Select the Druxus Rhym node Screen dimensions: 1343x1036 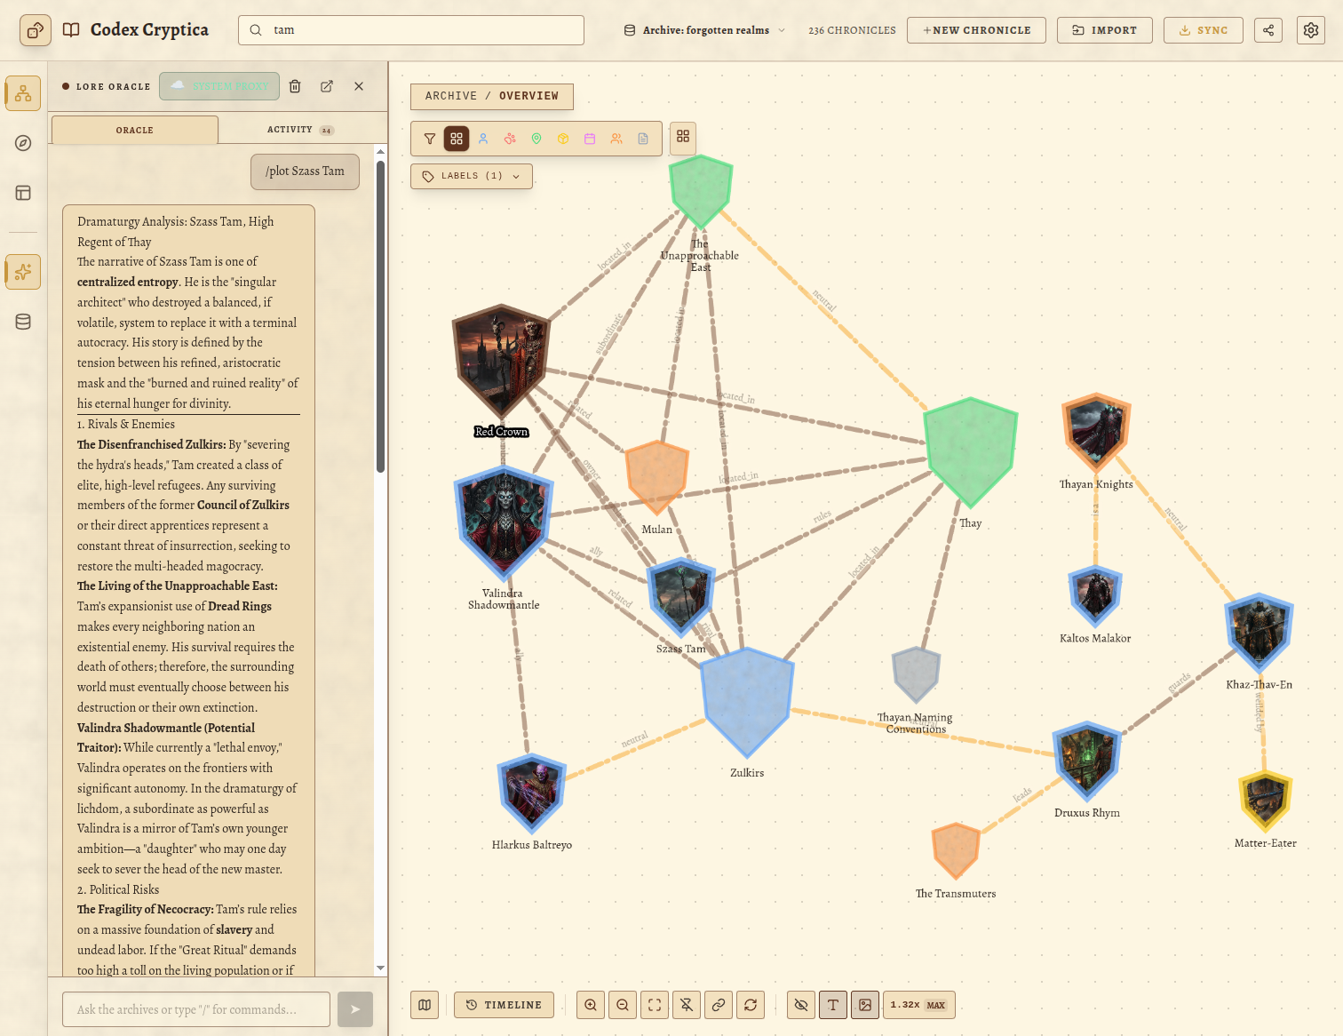coord(1087,762)
